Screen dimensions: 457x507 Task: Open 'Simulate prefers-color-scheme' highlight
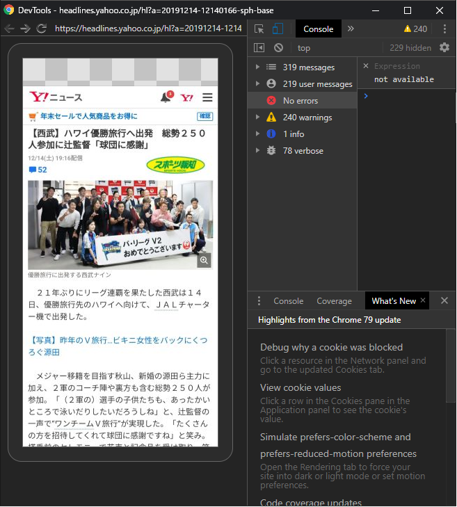(338, 445)
